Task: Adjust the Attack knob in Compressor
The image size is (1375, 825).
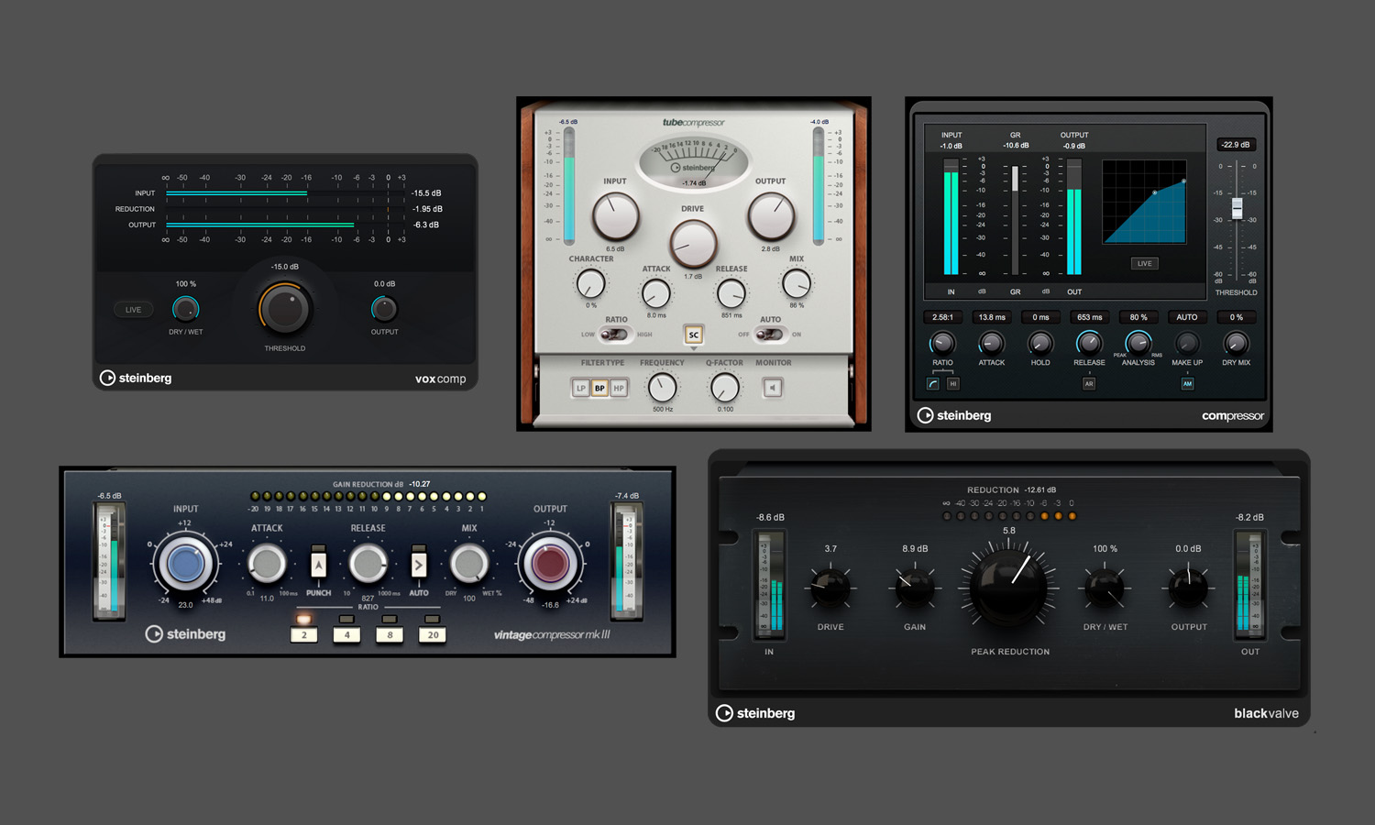Action: tap(991, 344)
